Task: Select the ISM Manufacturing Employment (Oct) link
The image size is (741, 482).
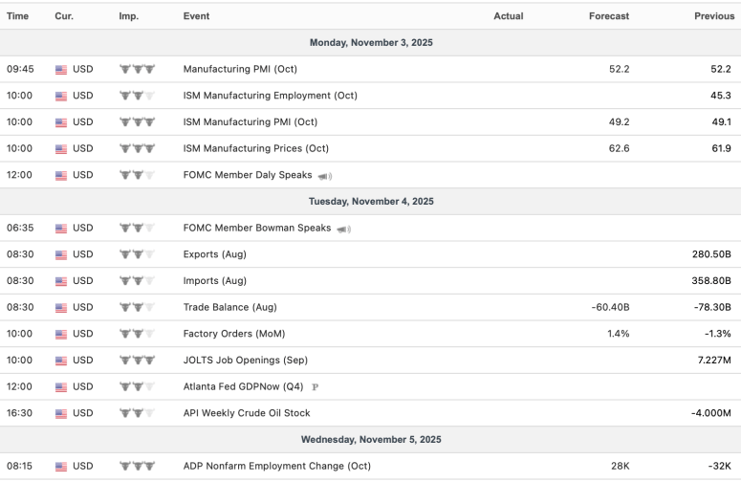Action: (270, 96)
